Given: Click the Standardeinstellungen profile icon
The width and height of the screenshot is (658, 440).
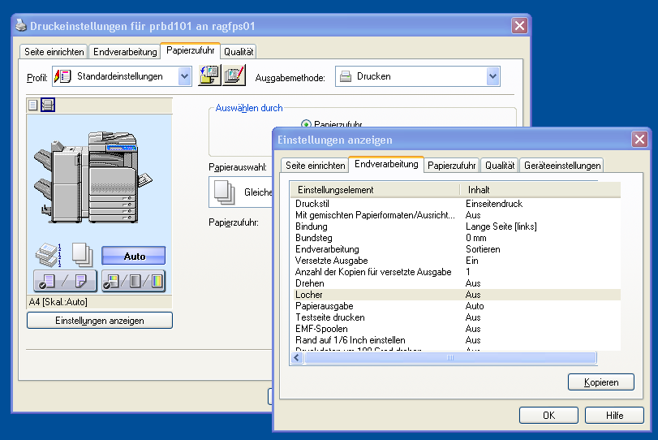Looking at the screenshot, I should pos(63,76).
